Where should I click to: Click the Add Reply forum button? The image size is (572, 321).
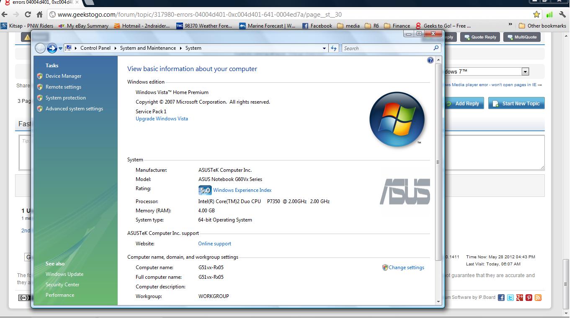tap(464, 103)
